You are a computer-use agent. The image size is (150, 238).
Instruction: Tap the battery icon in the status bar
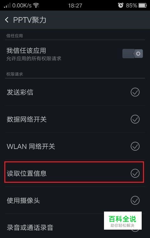click(143, 5)
